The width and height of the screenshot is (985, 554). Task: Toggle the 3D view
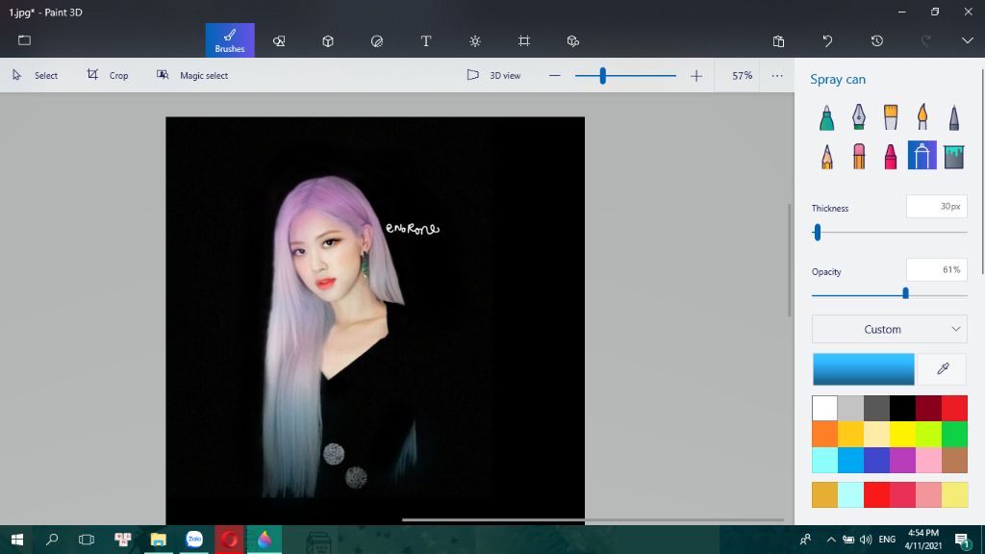click(x=493, y=75)
